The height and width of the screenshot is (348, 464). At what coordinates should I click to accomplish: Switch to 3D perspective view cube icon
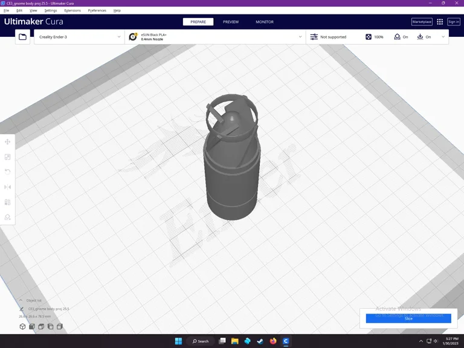click(x=23, y=327)
